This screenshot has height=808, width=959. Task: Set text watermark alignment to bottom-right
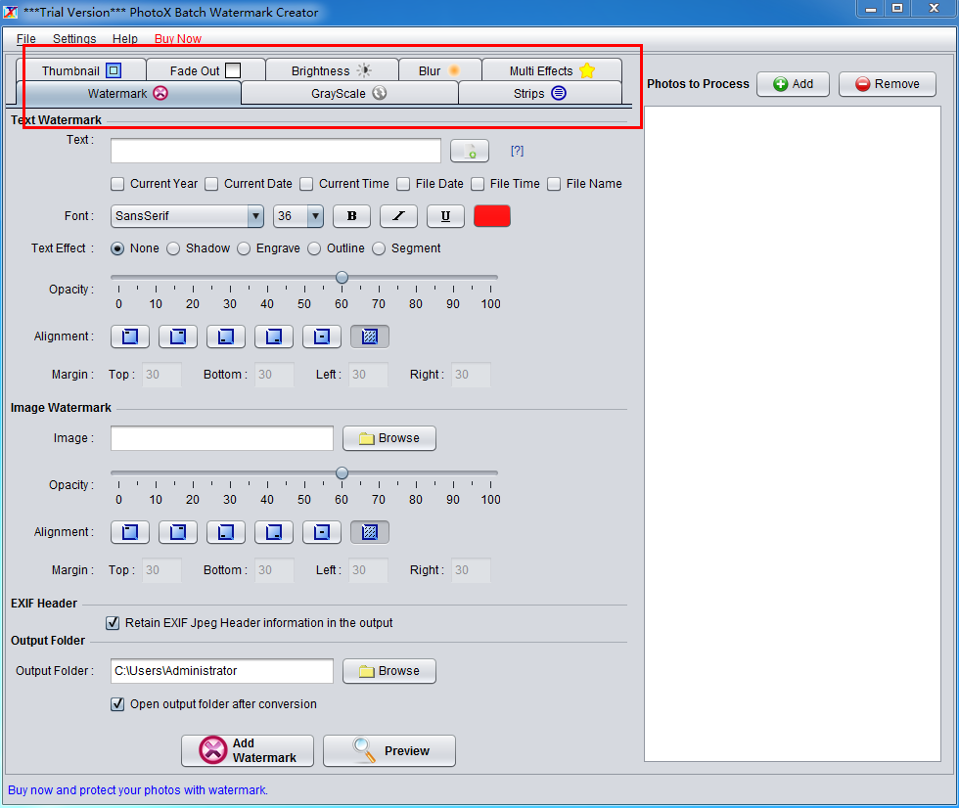tap(274, 337)
